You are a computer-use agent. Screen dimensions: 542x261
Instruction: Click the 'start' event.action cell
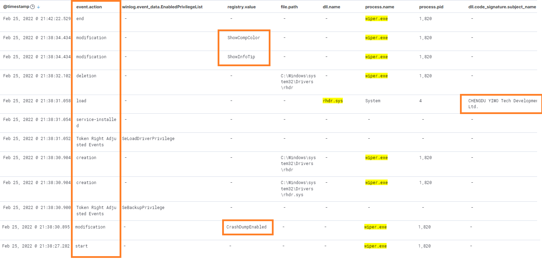(82, 246)
